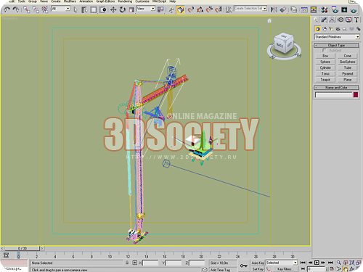Click the Unlink Selection icon
The image size is (363, 272).
tap(36, 9)
